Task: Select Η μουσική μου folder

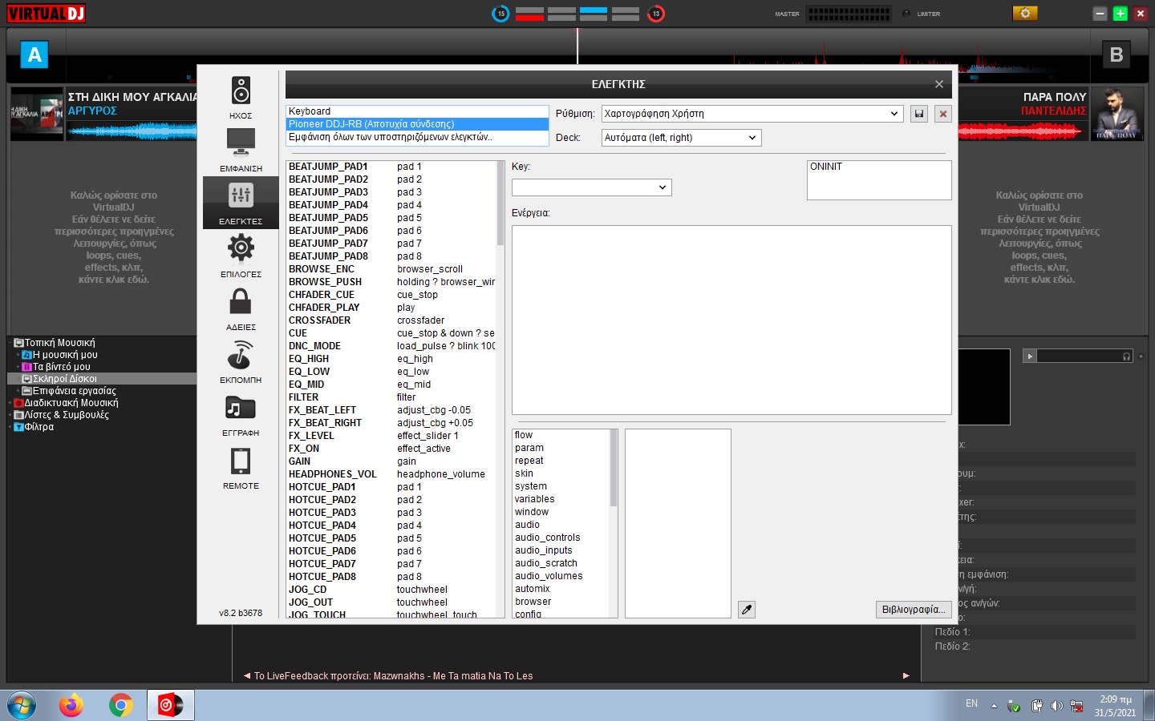Action: 59,355
